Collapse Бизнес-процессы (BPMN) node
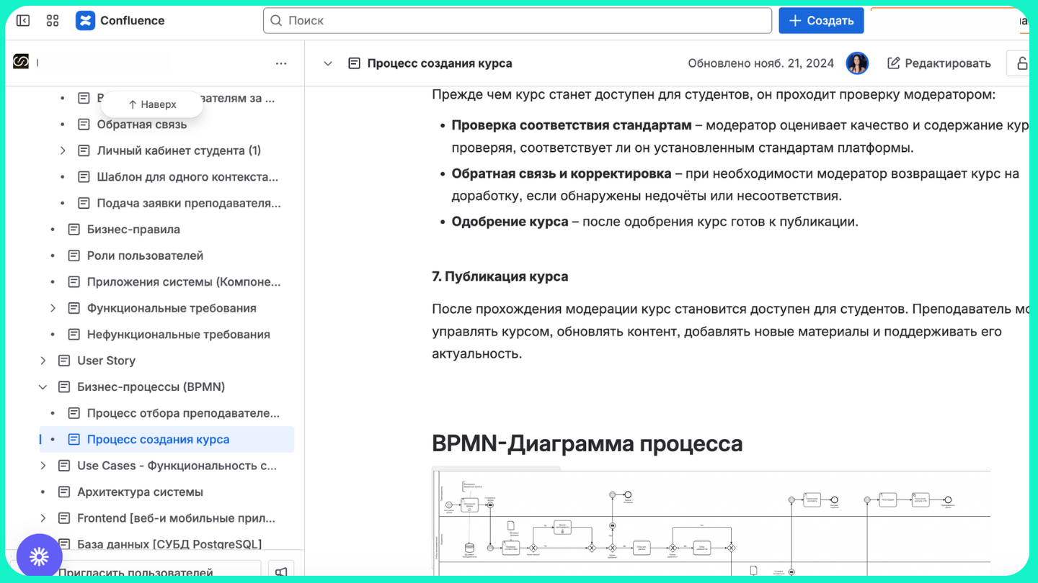1038x583 pixels. [x=43, y=387]
